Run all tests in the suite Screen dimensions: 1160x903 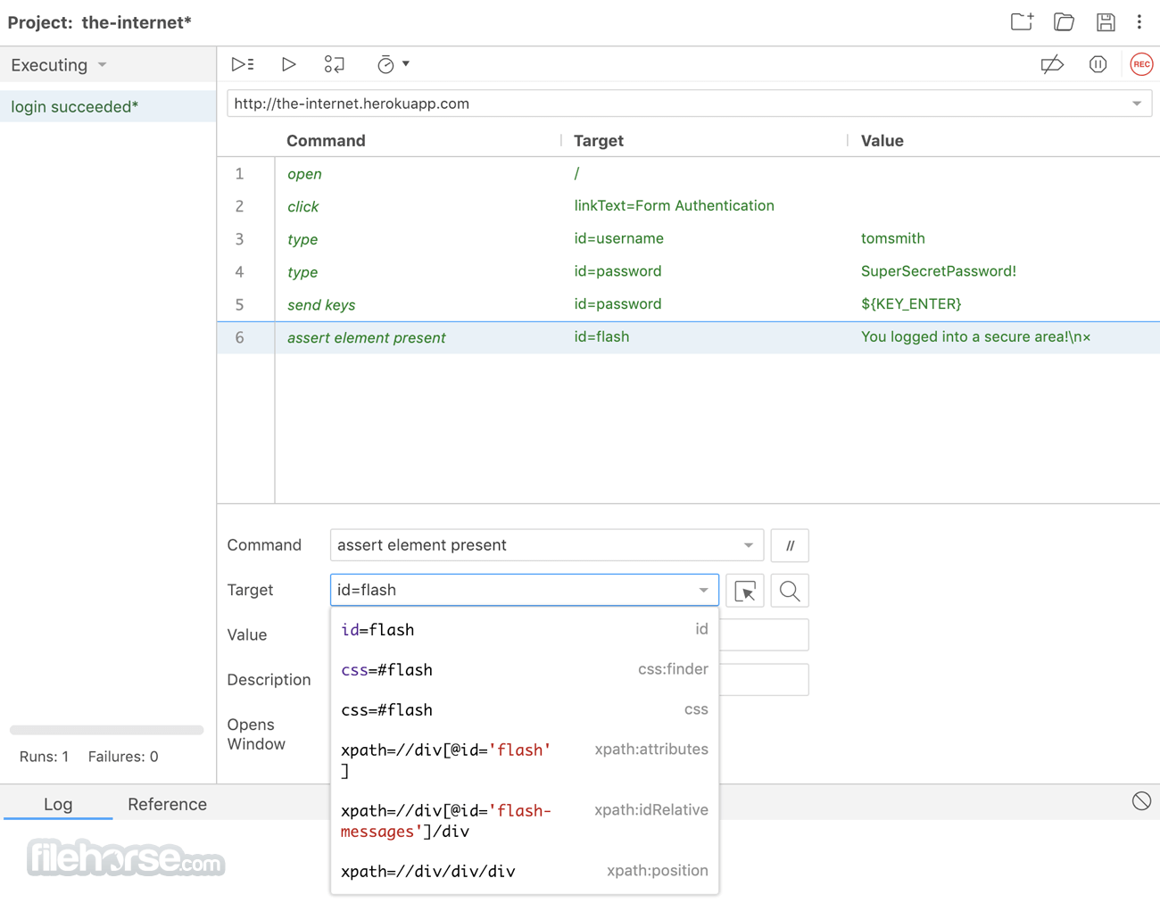pyautogui.click(x=243, y=64)
